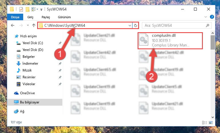The image size is (220, 133).
Task: Click the search magnifier icon
Action: point(207,25)
